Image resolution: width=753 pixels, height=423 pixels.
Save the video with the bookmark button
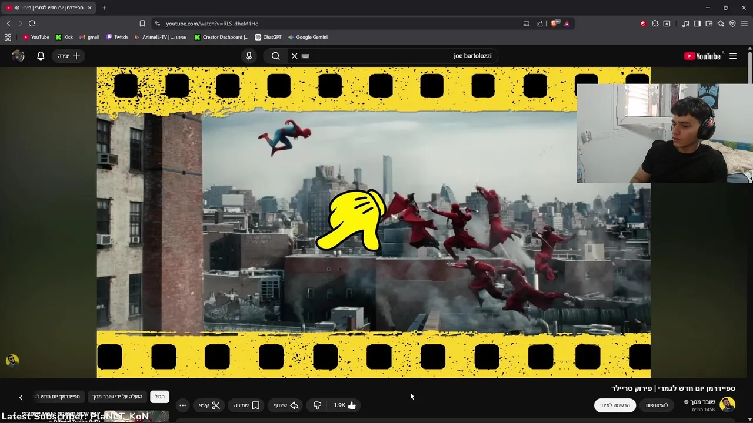pos(246,405)
